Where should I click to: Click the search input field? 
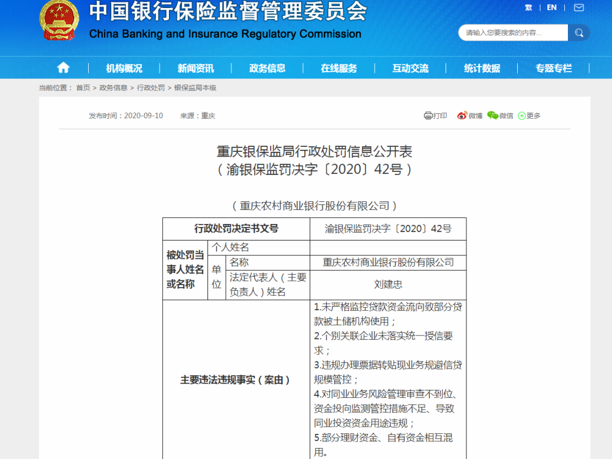[513, 33]
